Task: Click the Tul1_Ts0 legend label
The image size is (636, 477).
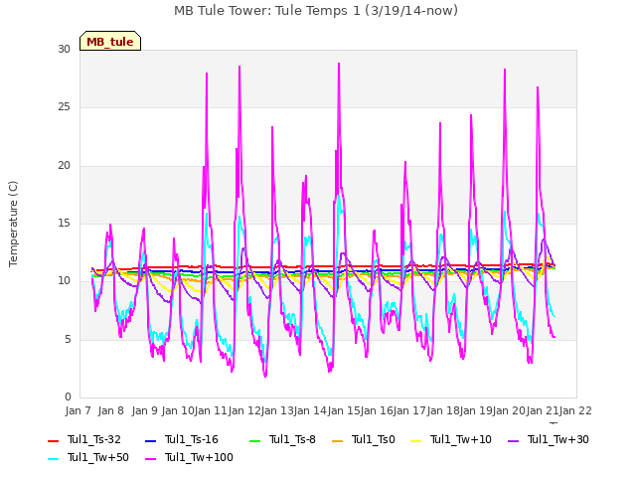Action: 374,439
